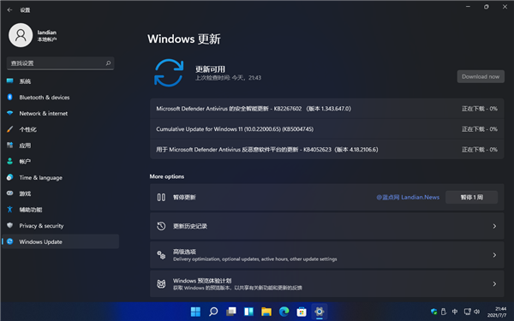Click the Windows 更新 page title
Screen dimensions: 514x321
coord(184,39)
